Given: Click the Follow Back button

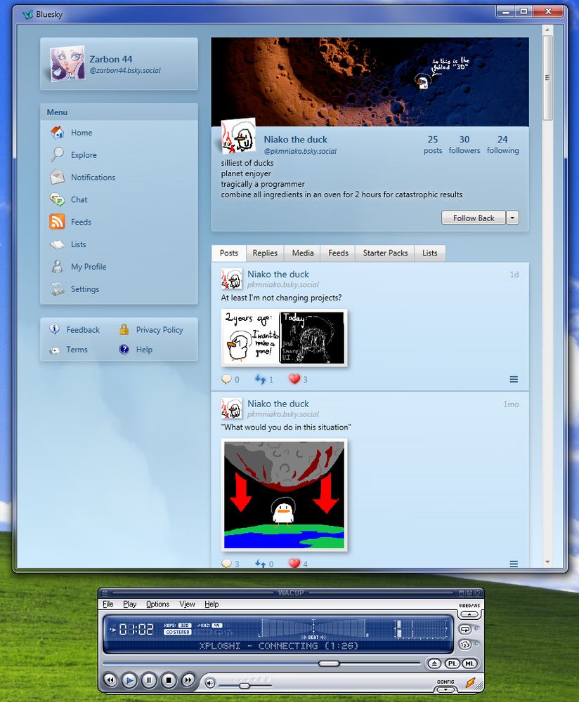Looking at the screenshot, I should [473, 218].
